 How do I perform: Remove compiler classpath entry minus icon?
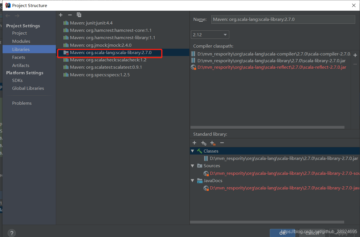pyautogui.click(x=355, y=64)
